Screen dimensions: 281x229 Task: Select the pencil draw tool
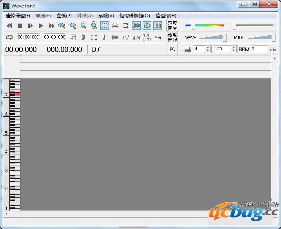[x=83, y=37]
